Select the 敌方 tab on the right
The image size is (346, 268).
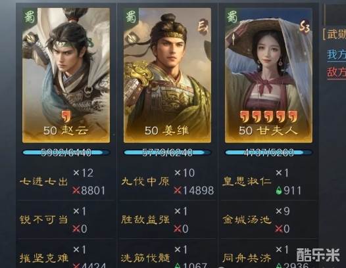click(337, 72)
